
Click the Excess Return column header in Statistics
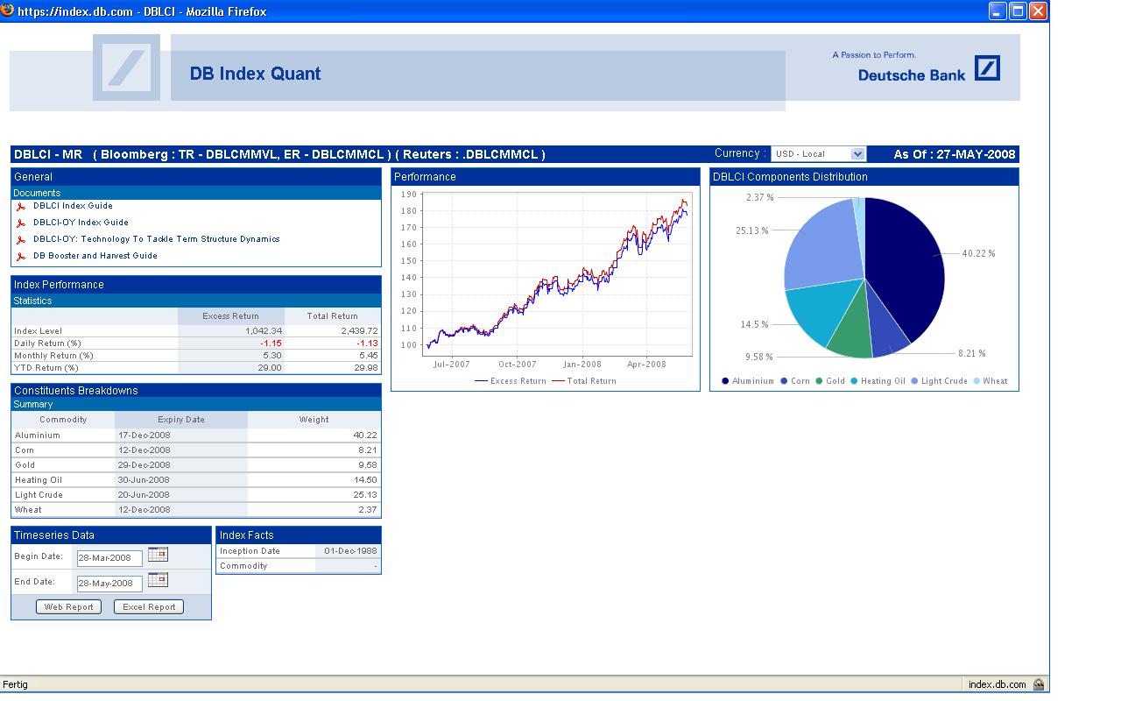(230, 316)
